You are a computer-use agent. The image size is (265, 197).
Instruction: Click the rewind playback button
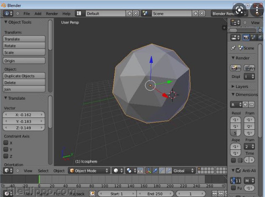coord(221,194)
